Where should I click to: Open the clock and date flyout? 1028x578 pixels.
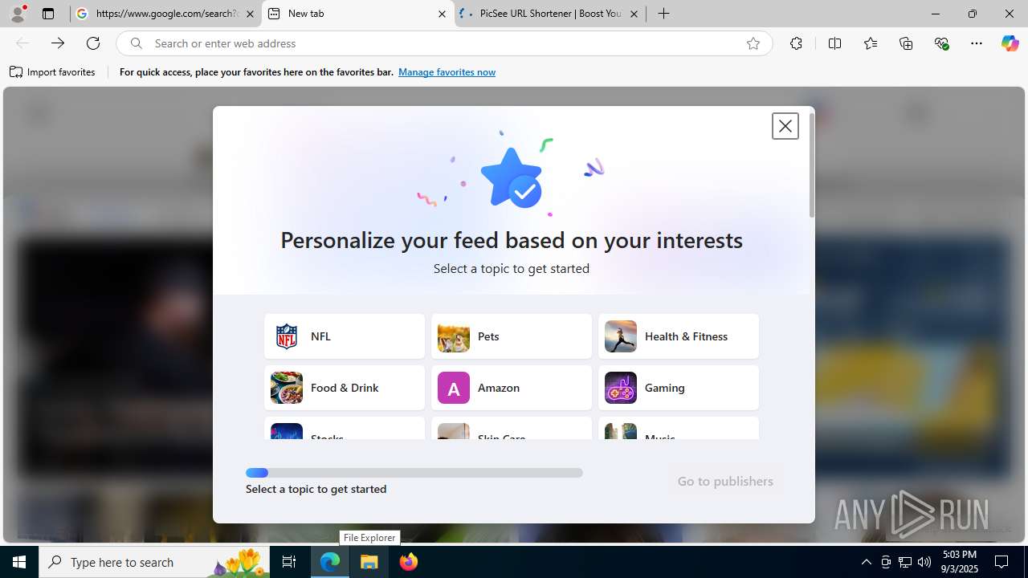click(960, 562)
